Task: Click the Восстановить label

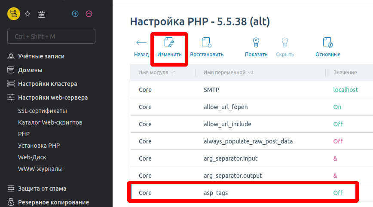Action: 207,55
